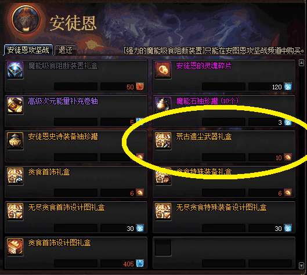Click the 安徒恩史诗装备袖珍罐 icon

[x=15, y=141]
